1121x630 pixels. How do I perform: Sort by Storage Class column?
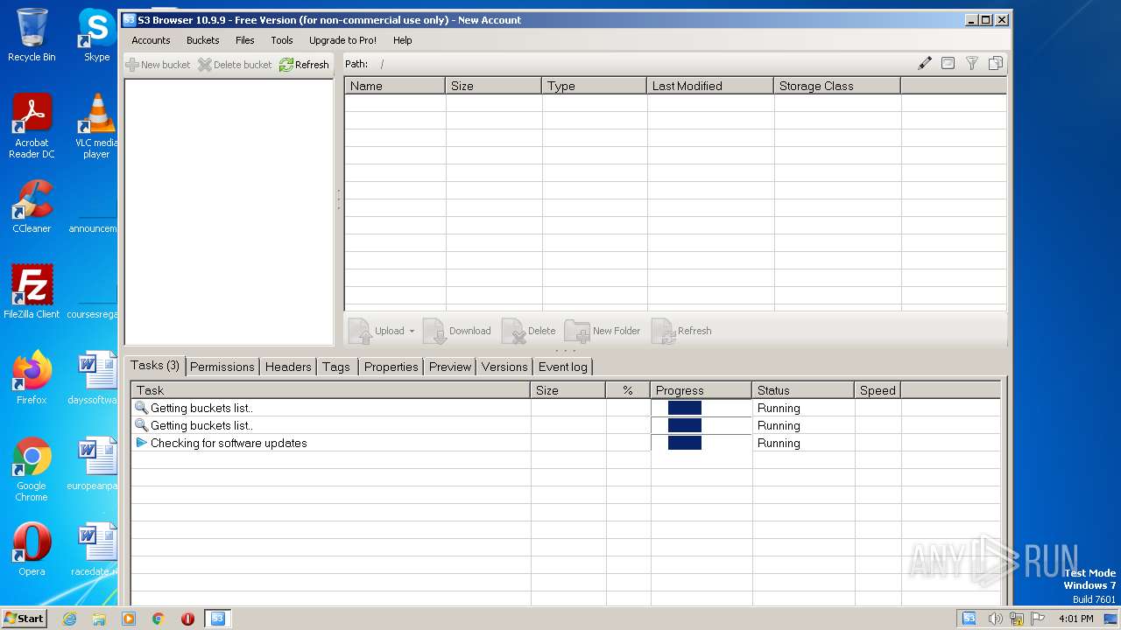(x=837, y=86)
